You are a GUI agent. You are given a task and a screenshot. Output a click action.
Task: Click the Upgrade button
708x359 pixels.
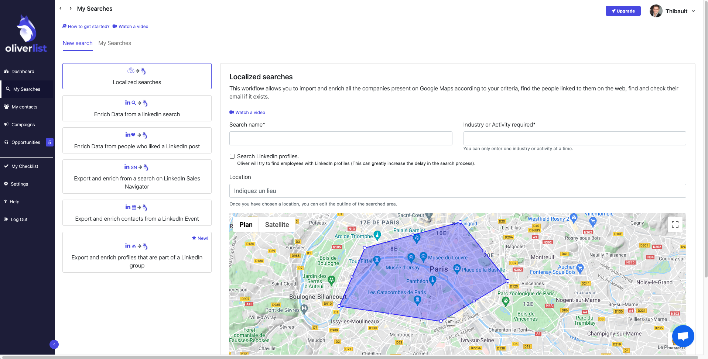coord(623,11)
